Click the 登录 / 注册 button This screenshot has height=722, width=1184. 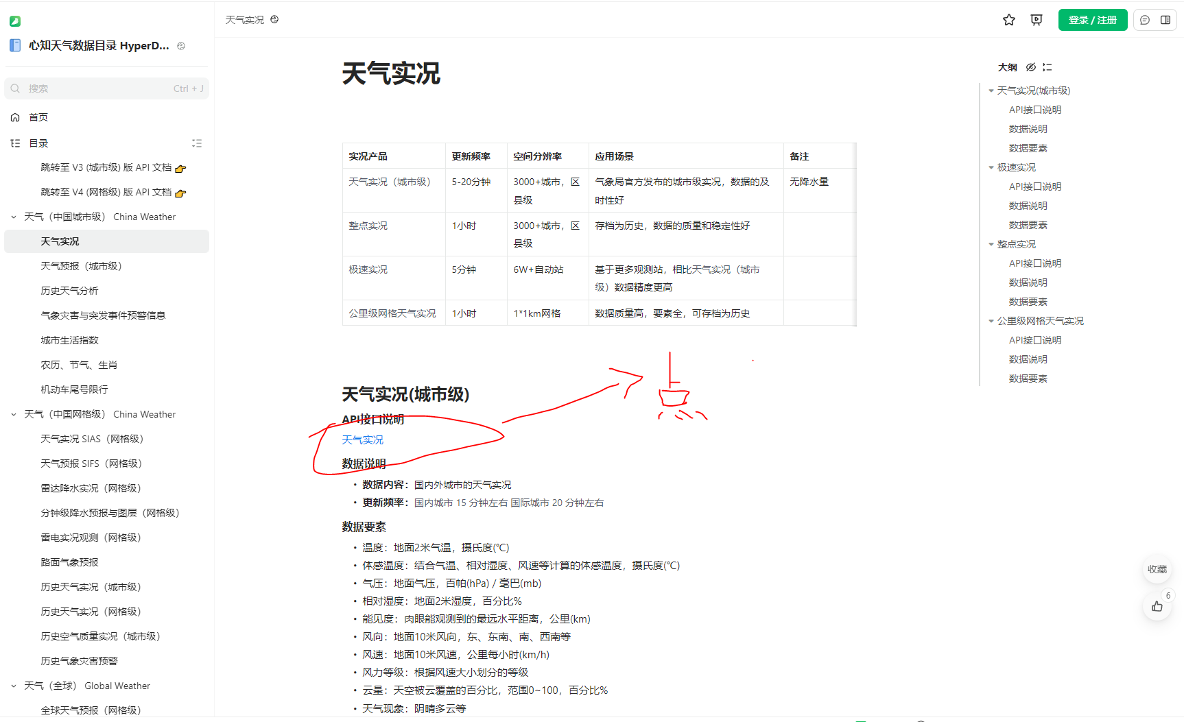(x=1092, y=20)
